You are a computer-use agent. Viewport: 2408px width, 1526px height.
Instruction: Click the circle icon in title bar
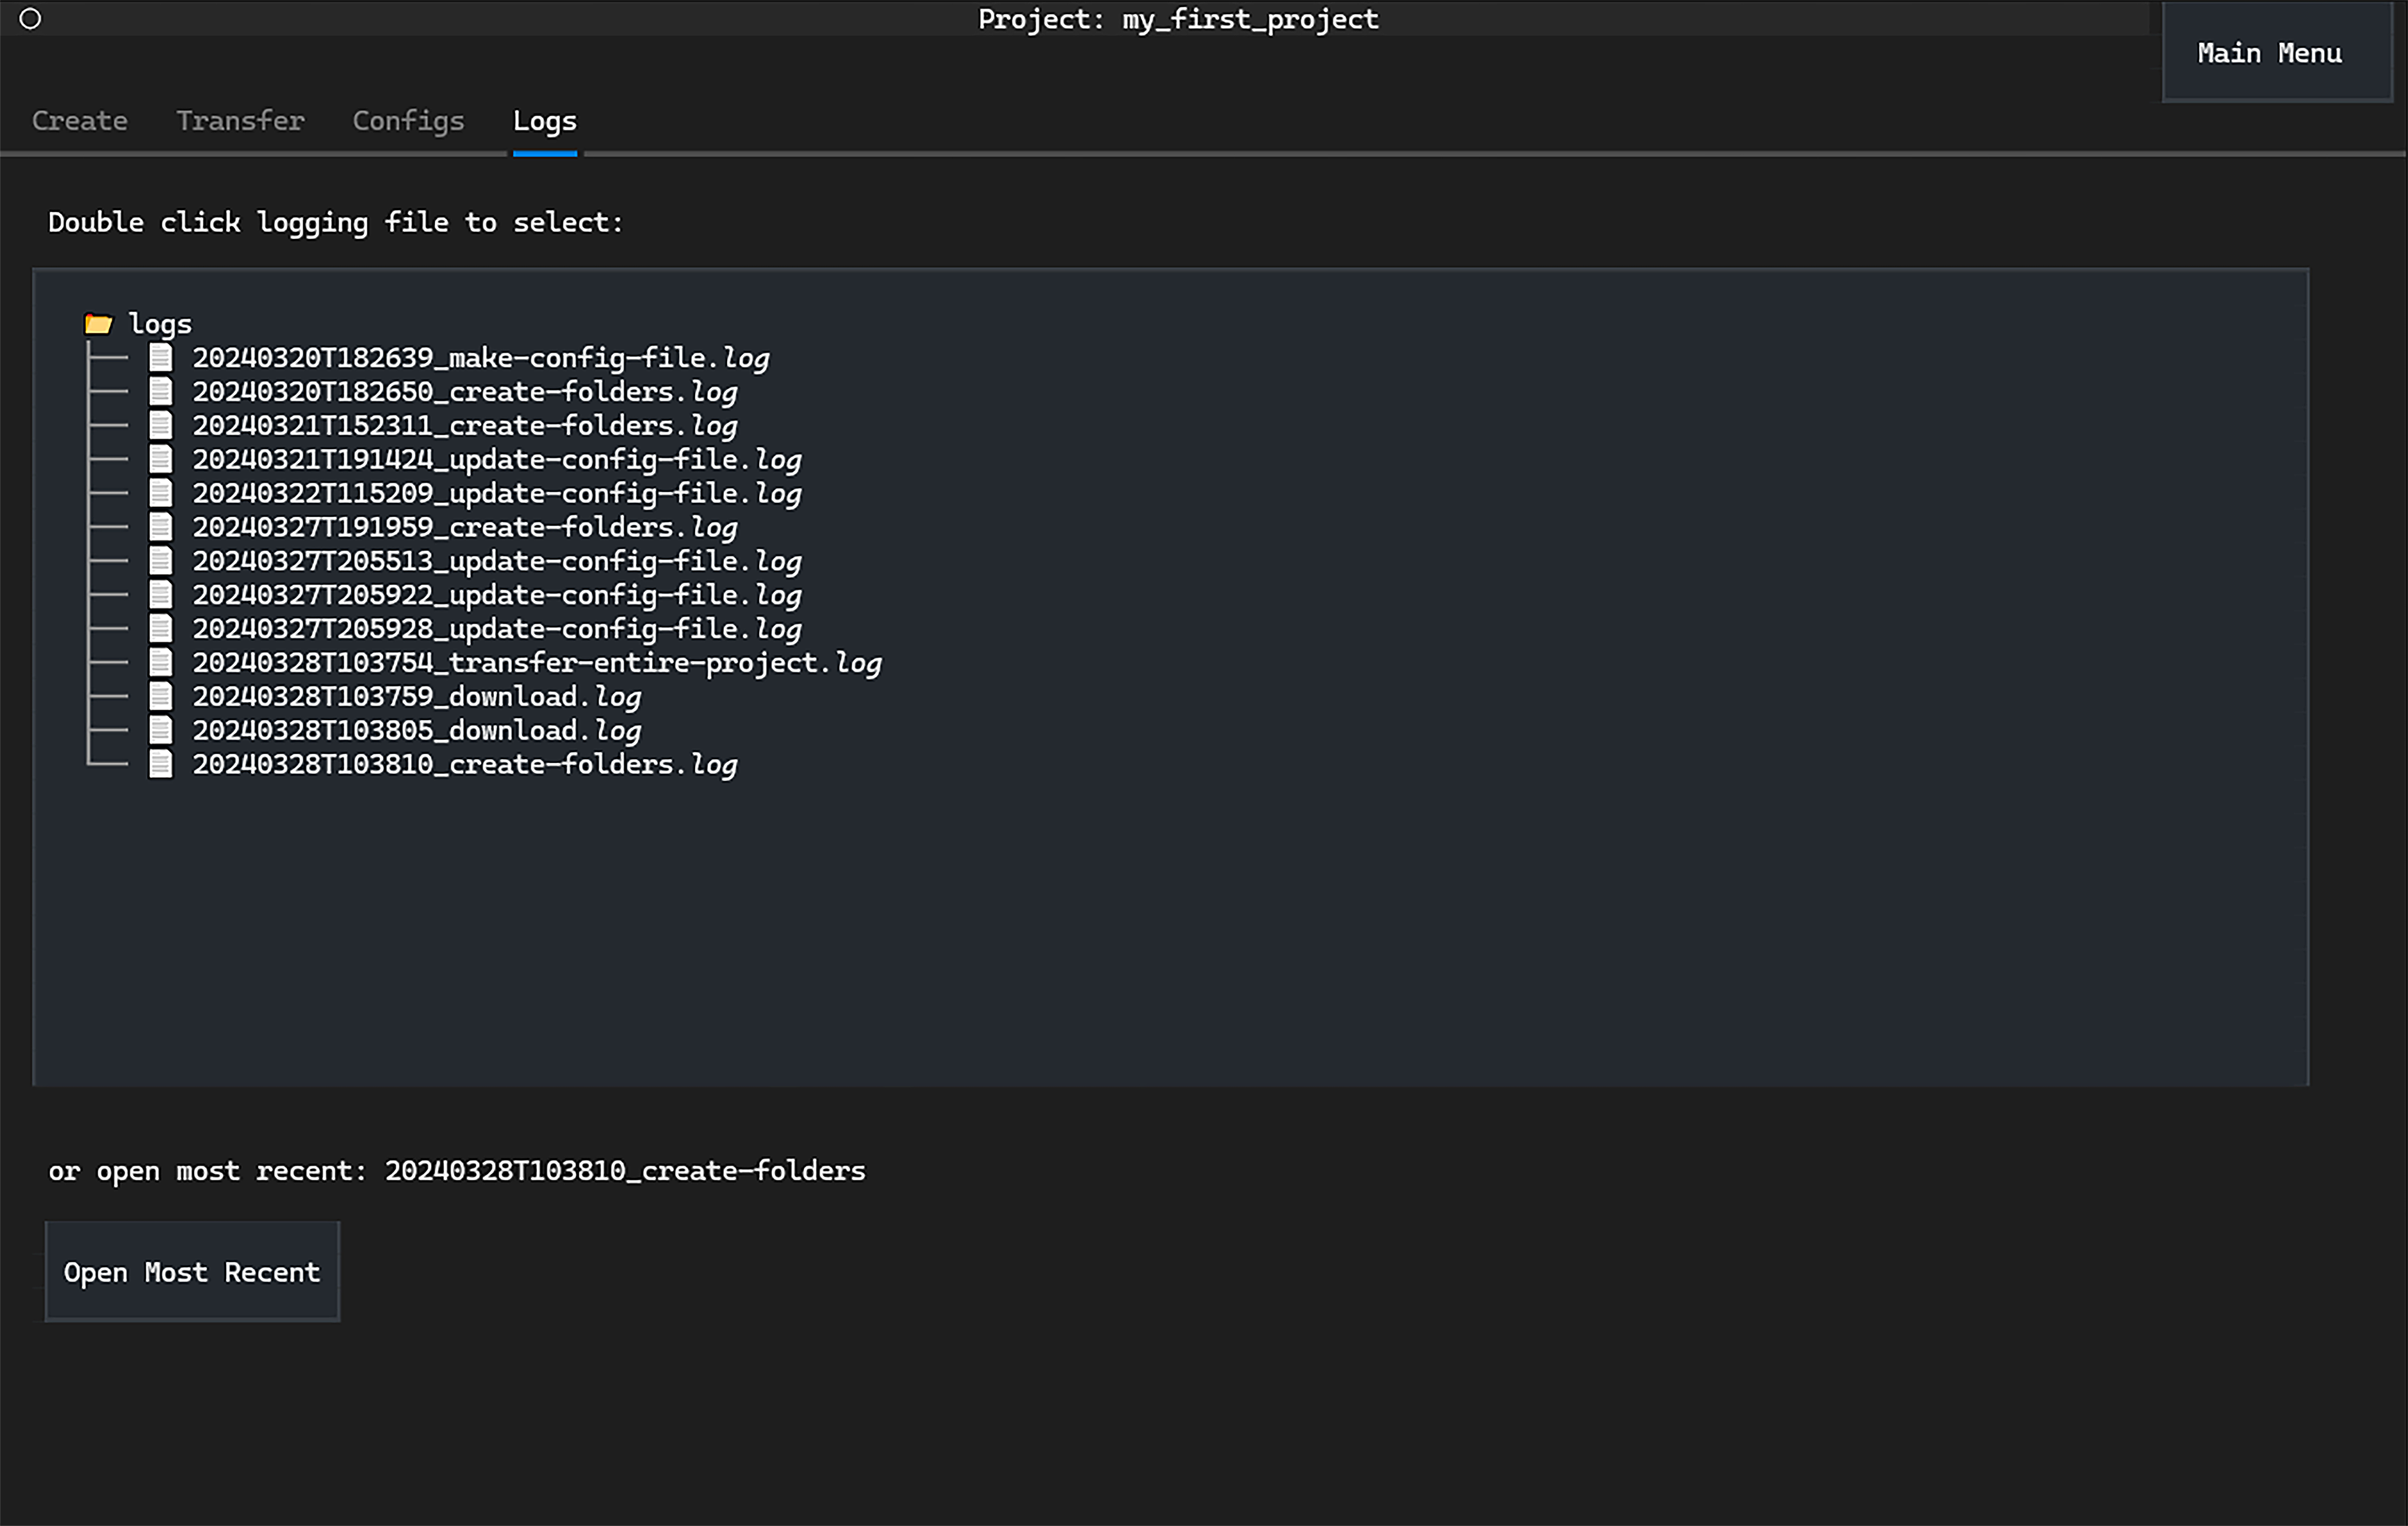pyautogui.click(x=30, y=19)
